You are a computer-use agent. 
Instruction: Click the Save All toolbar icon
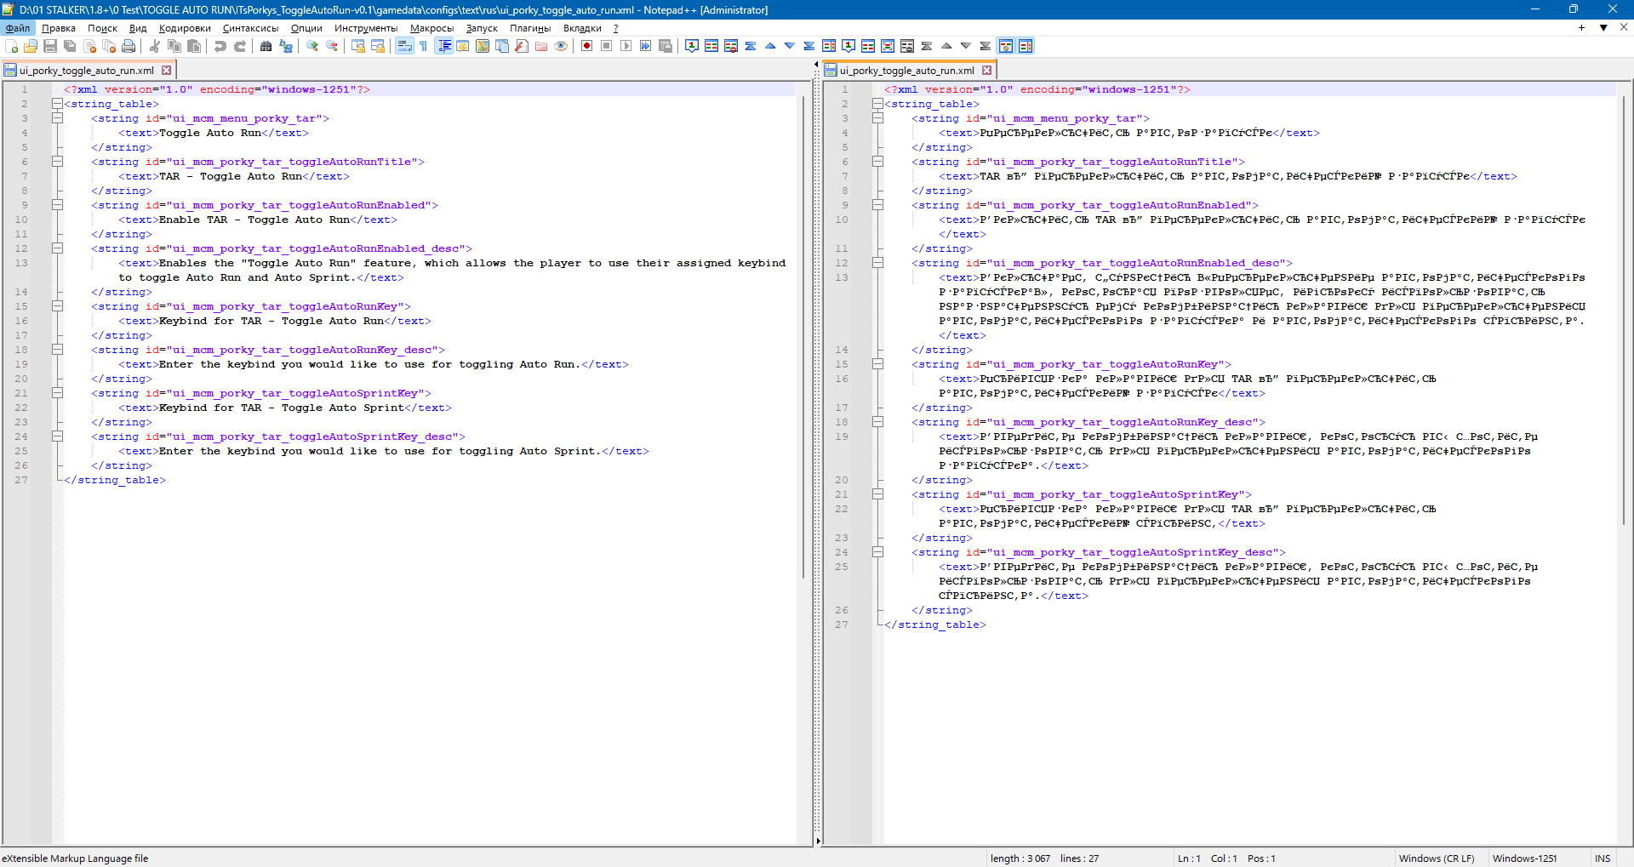point(70,46)
